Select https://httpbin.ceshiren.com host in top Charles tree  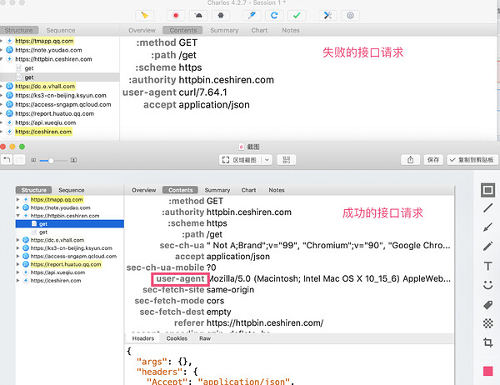click(53, 59)
